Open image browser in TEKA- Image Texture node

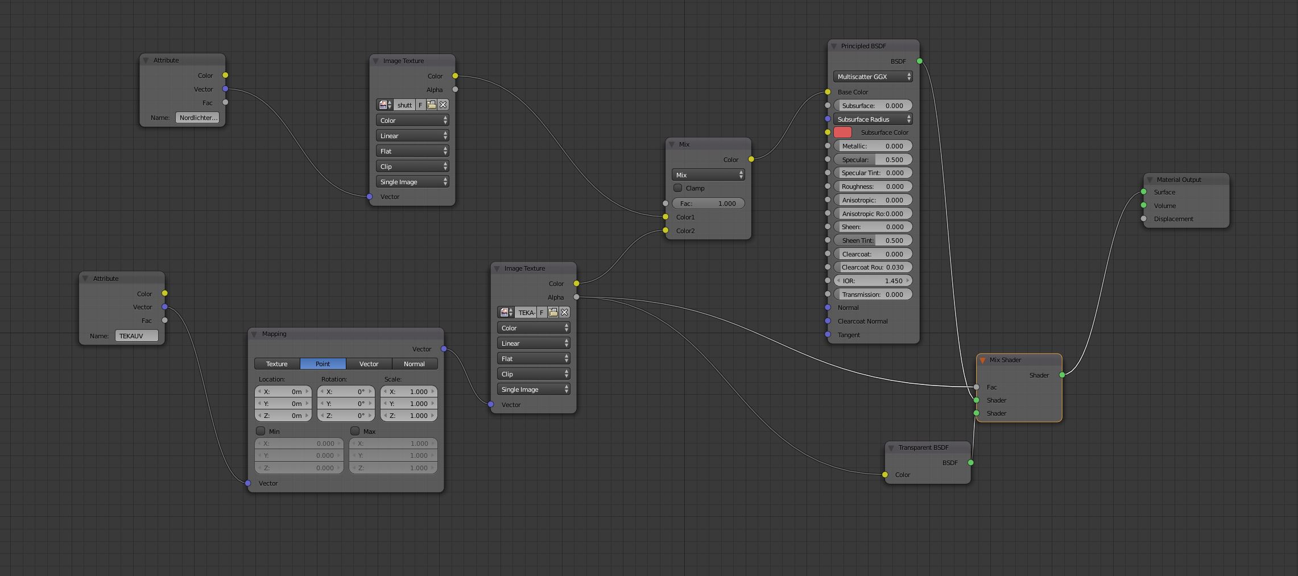[506, 312]
